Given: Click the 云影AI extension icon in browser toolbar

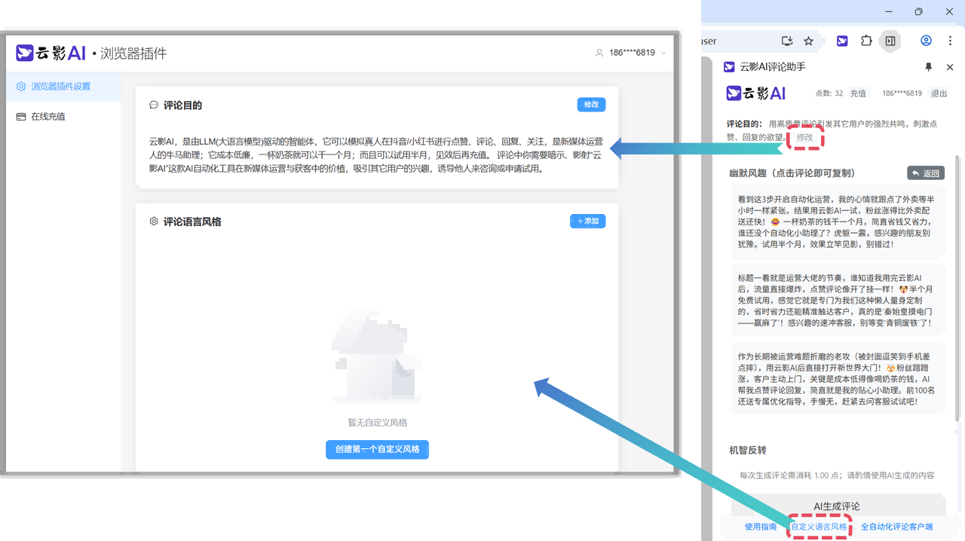Looking at the screenshot, I should (x=842, y=41).
